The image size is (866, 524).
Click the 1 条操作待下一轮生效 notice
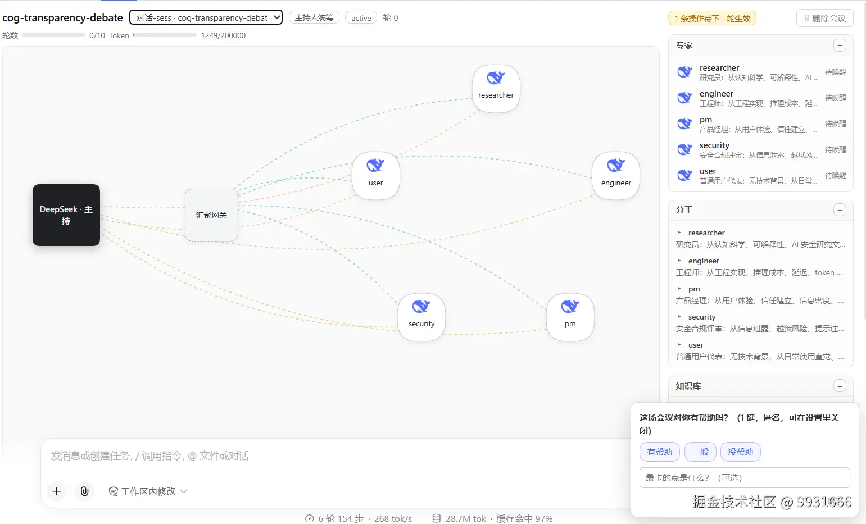(x=712, y=19)
